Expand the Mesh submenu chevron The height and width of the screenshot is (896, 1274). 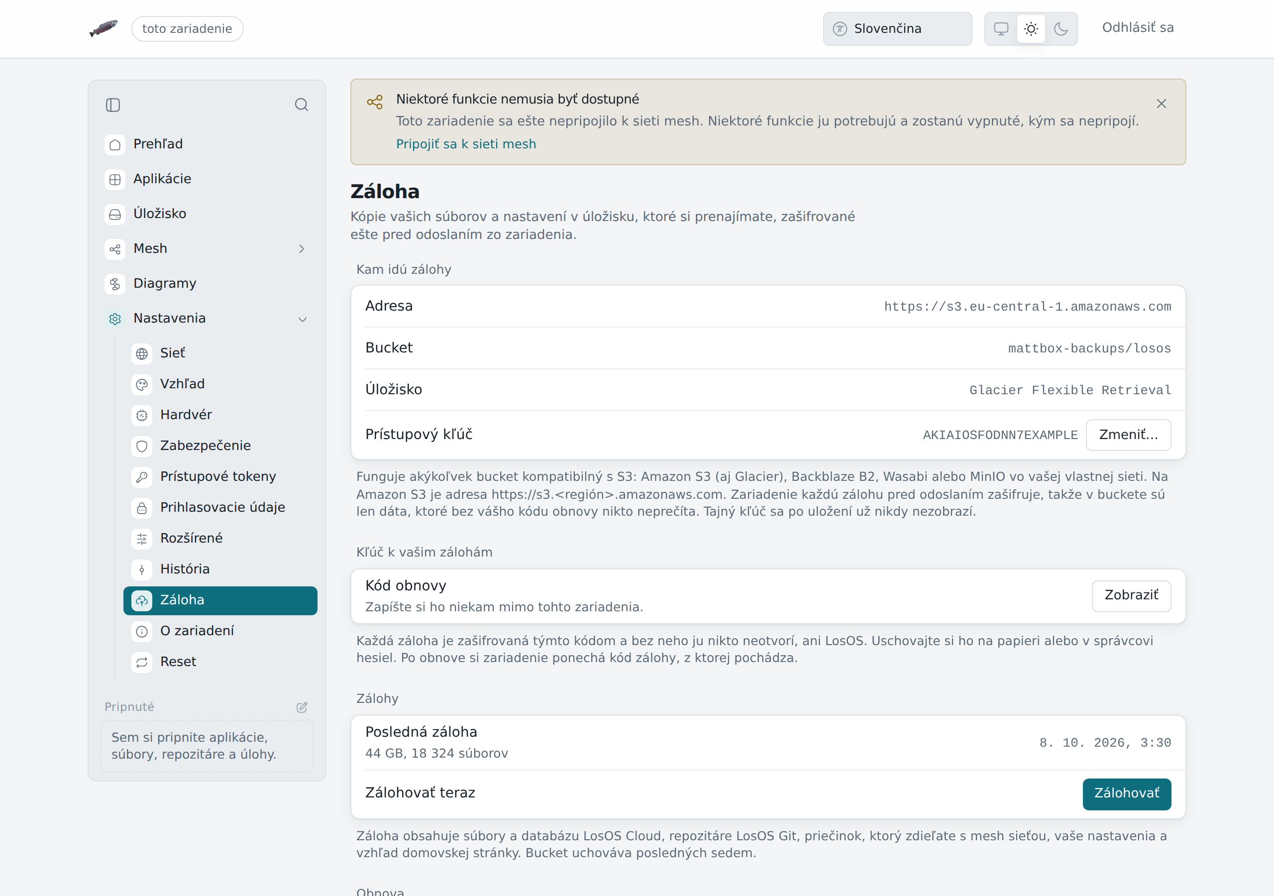[302, 249]
